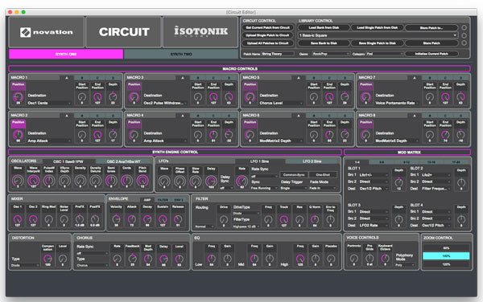Open Macro 1 Destination dropdown 'Osc1 Cents'
This screenshot has height=302, width=483.
[49, 104]
